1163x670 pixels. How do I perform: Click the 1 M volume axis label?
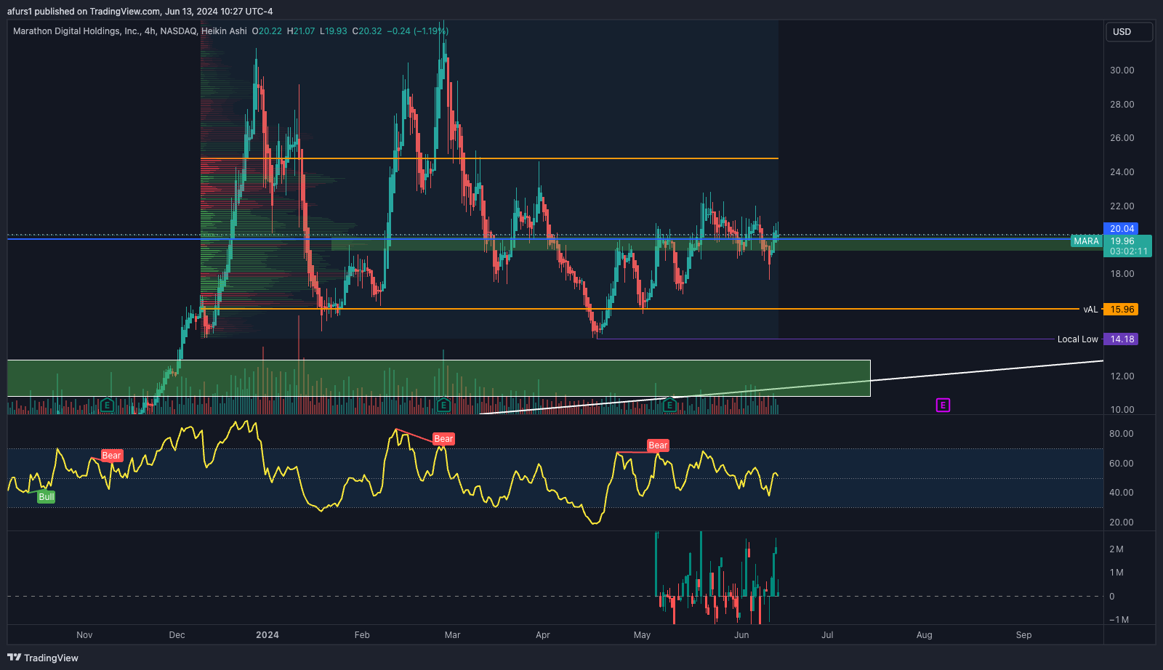pyautogui.click(x=1116, y=573)
